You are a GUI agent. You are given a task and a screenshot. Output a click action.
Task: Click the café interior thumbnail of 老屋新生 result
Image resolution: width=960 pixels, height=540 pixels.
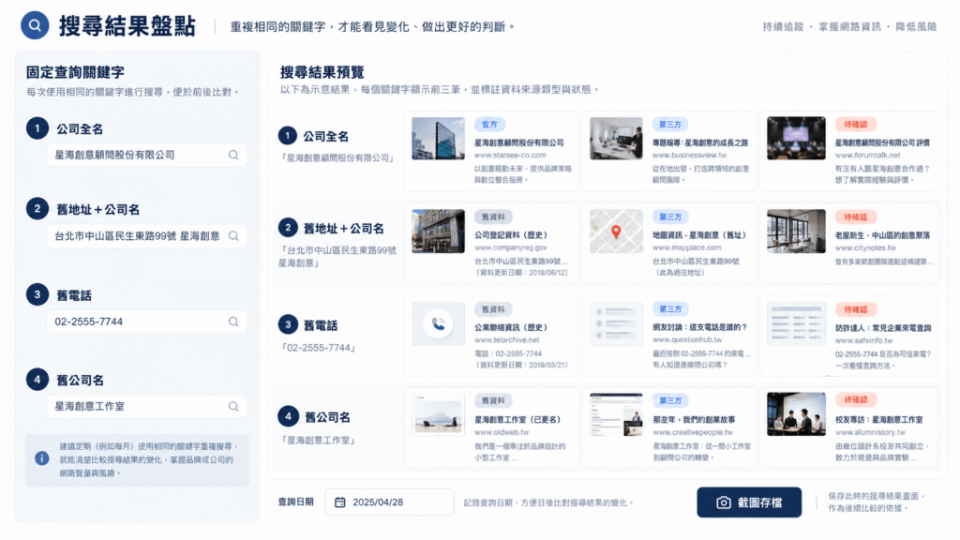(796, 232)
